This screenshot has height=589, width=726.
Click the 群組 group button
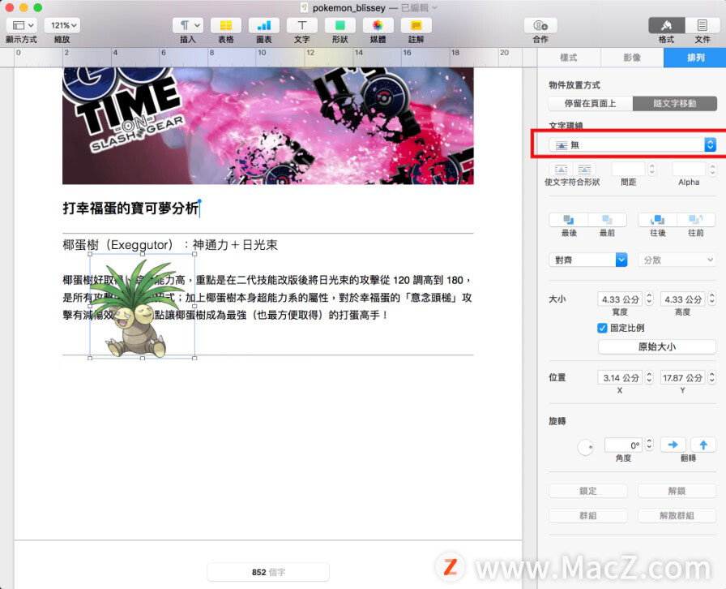pos(588,515)
